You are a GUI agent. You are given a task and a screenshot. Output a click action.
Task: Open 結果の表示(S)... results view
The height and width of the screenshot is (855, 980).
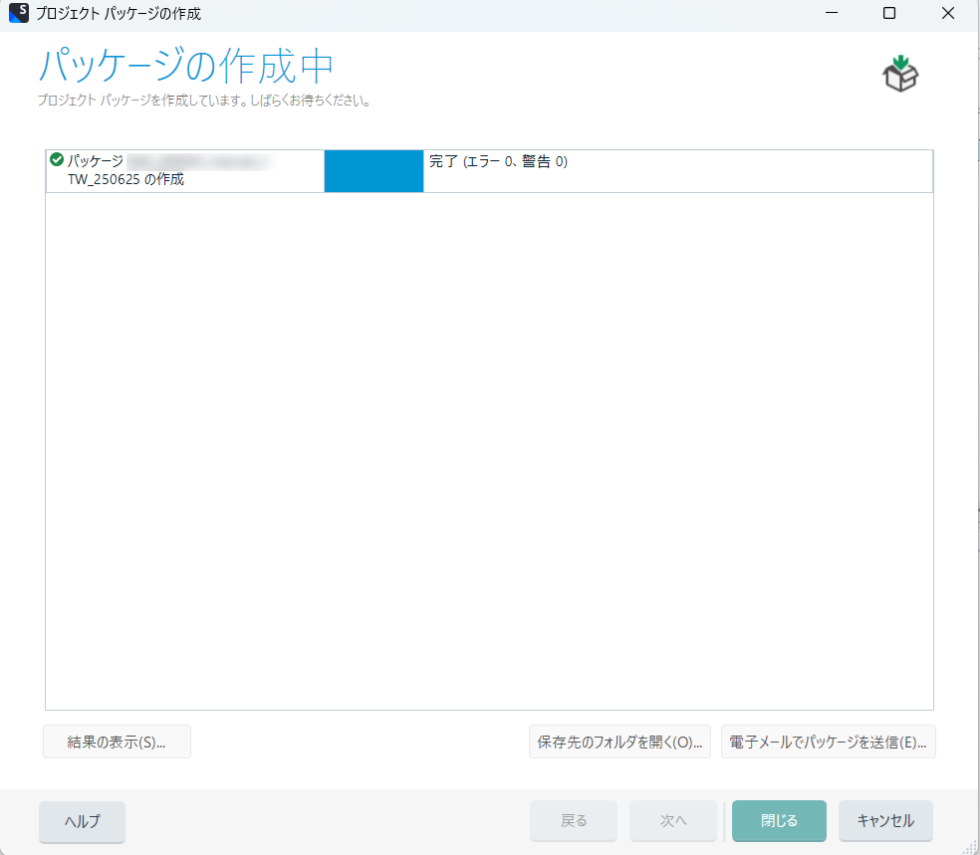tap(117, 742)
